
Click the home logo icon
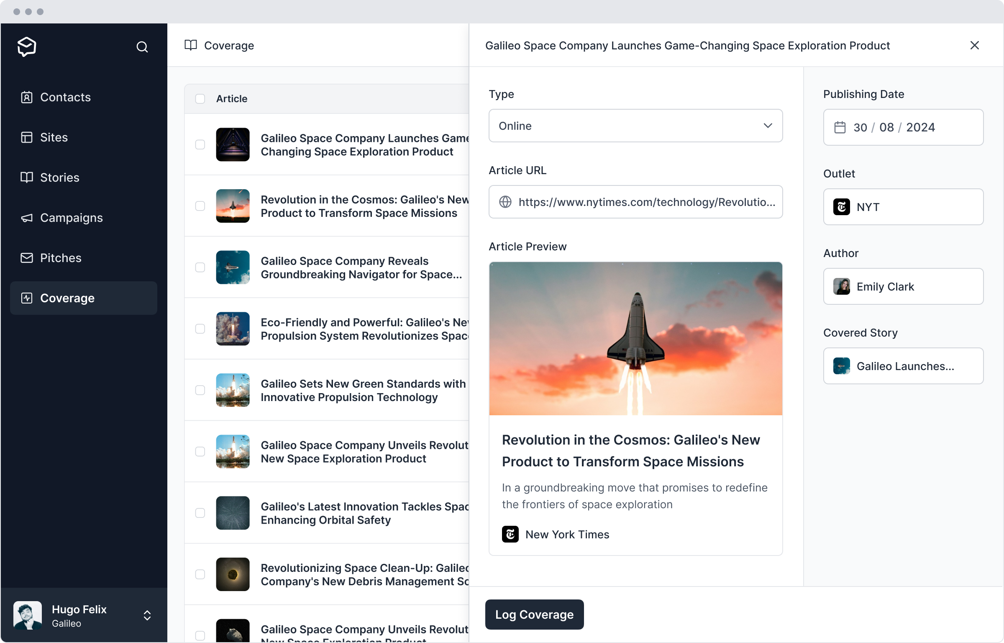click(26, 46)
